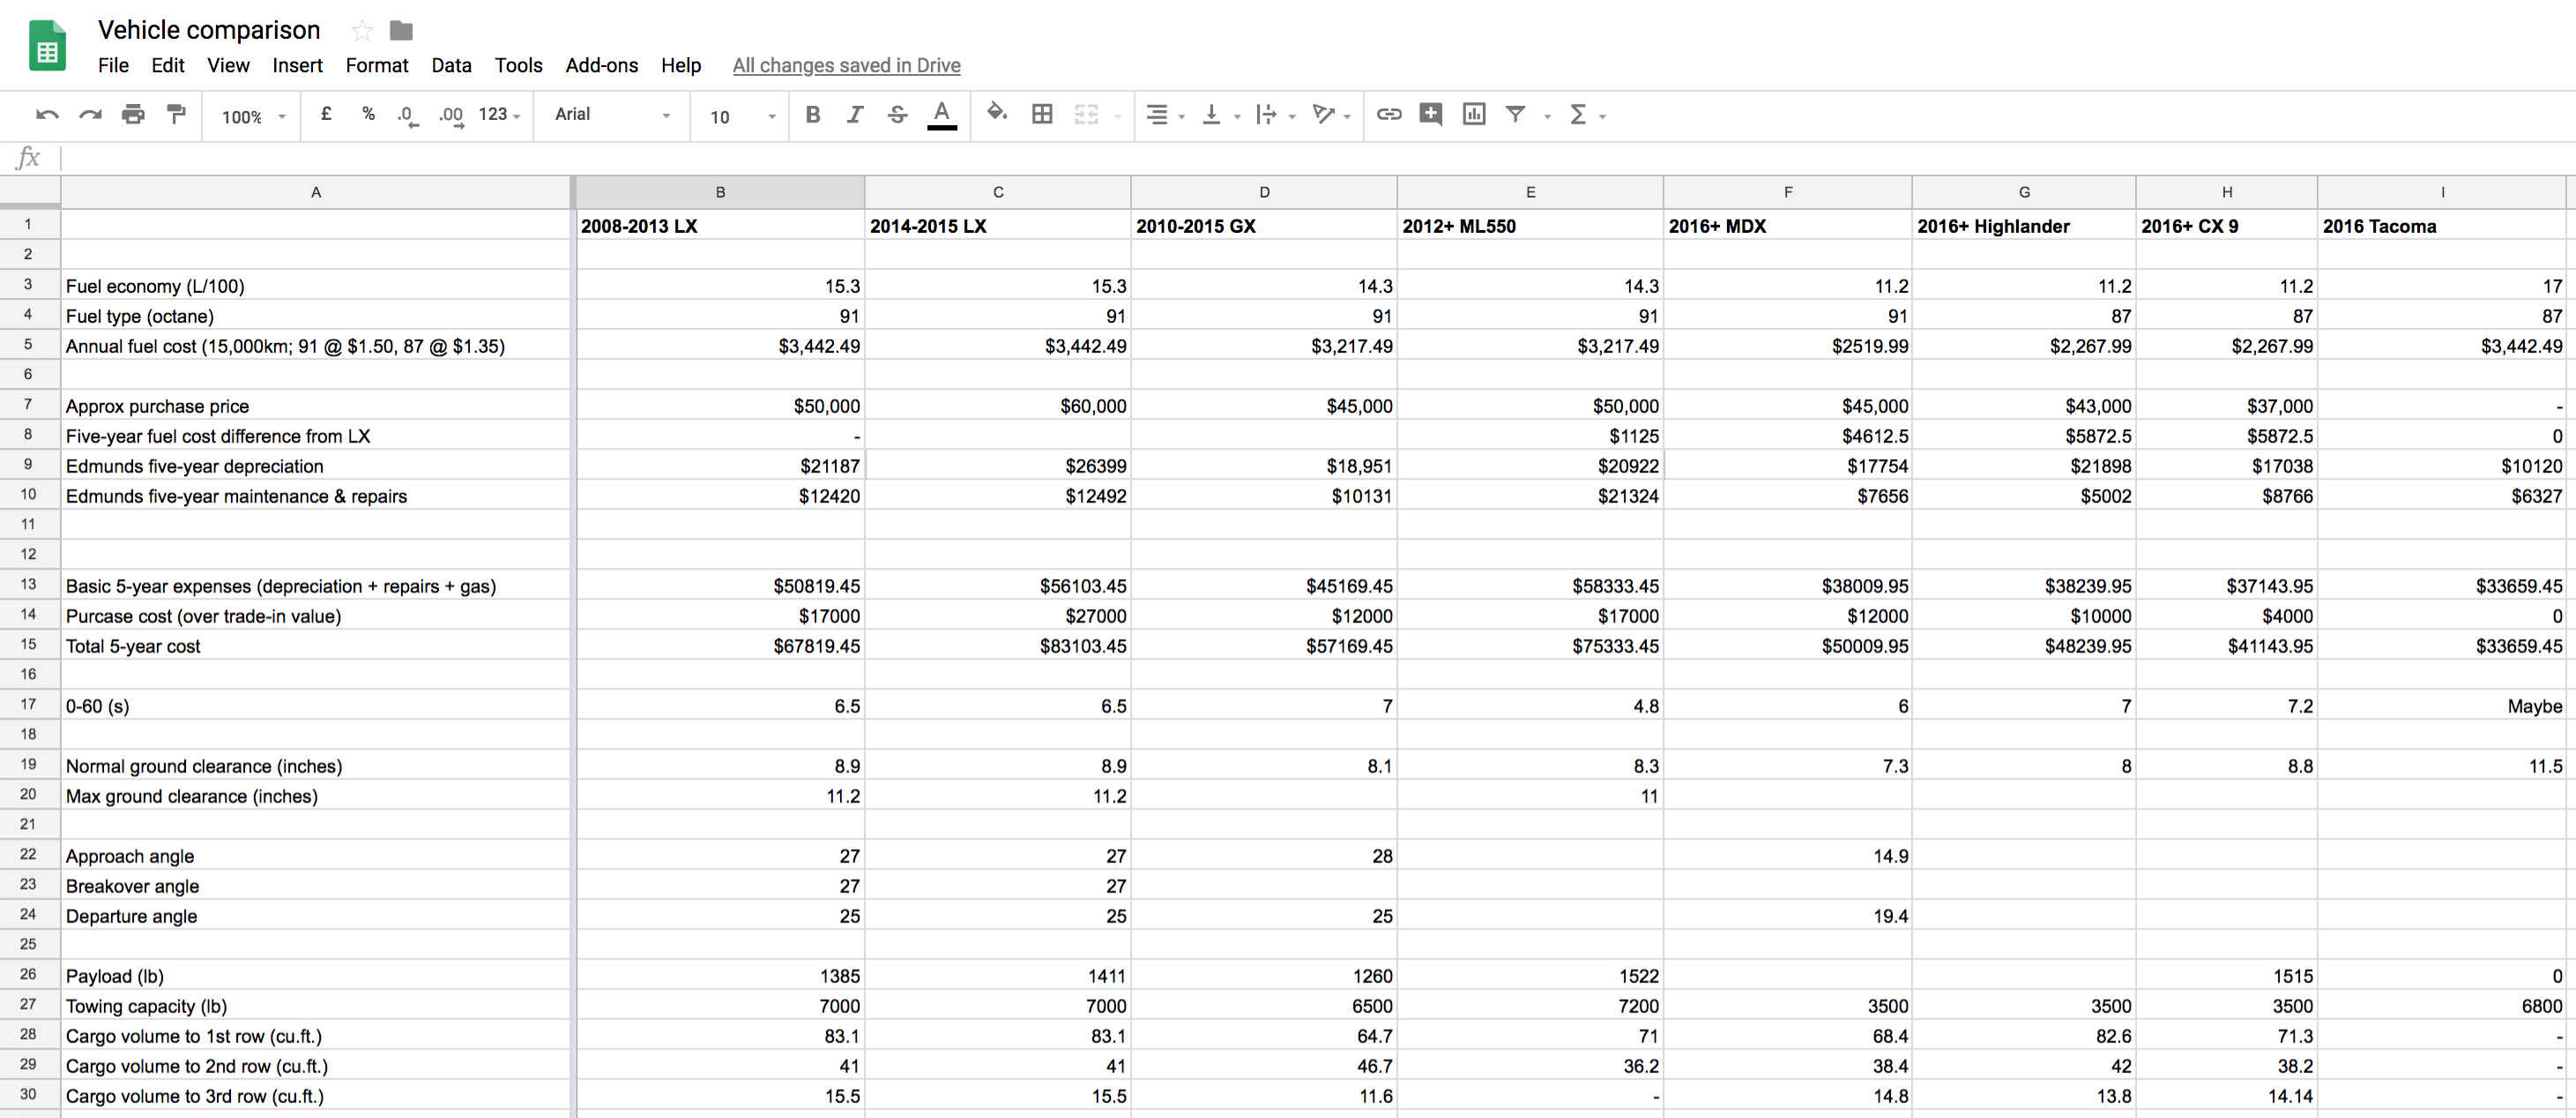
Task: Select the '2016+ Highlander' header cell
Action: point(2024,225)
